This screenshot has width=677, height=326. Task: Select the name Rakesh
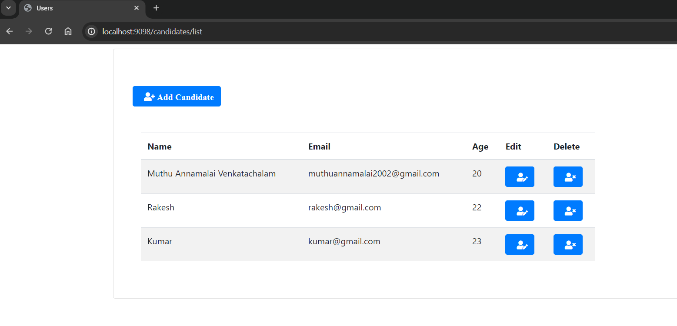pyautogui.click(x=161, y=208)
